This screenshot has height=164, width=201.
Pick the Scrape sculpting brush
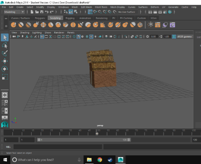[x=95, y=25]
